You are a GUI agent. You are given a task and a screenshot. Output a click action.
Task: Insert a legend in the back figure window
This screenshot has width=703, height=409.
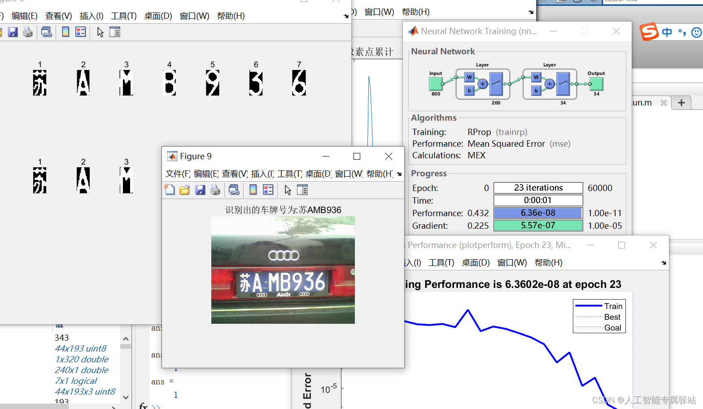[x=81, y=32]
